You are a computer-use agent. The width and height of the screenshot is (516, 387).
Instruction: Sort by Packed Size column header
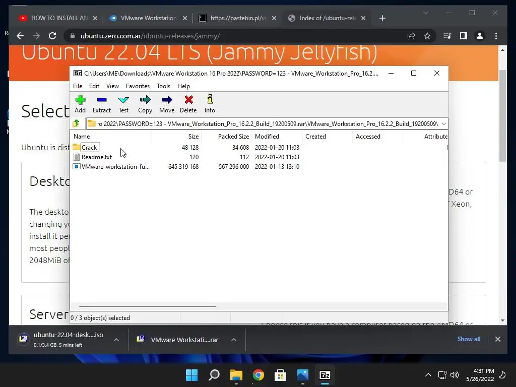click(227, 136)
